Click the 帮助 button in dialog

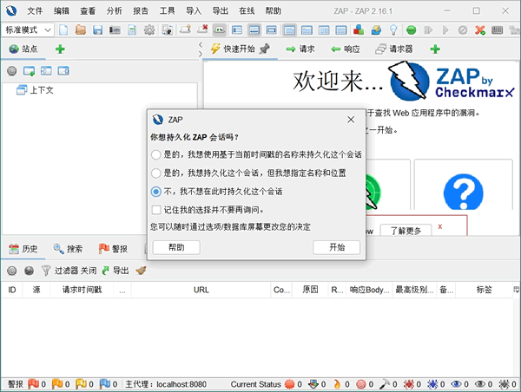pos(176,247)
